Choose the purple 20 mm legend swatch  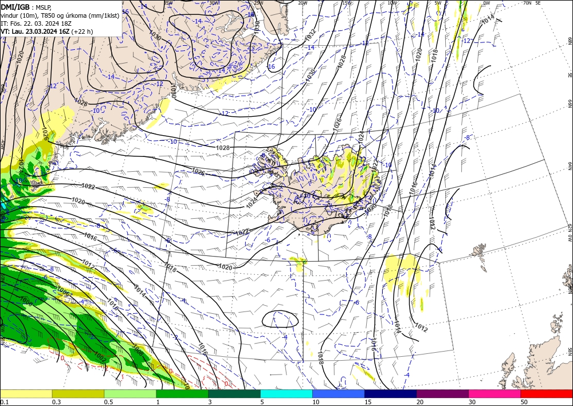(442, 393)
